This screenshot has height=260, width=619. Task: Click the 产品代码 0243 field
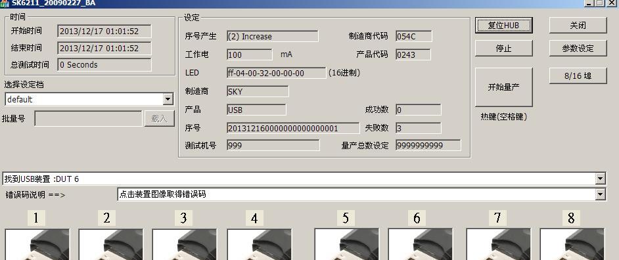point(413,54)
